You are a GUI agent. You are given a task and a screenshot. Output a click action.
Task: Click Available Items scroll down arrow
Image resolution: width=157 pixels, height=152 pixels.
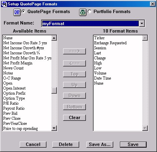click(54, 128)
